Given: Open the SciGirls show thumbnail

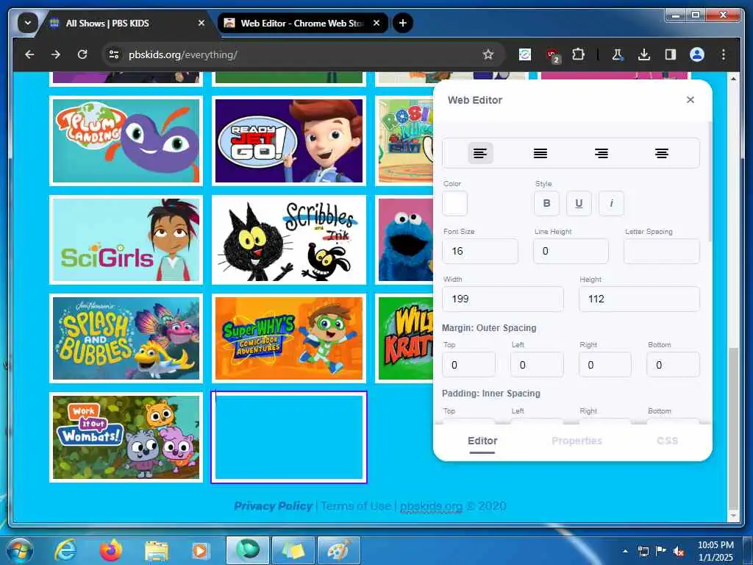Looking at the screenshot, I should pos(126,240).
